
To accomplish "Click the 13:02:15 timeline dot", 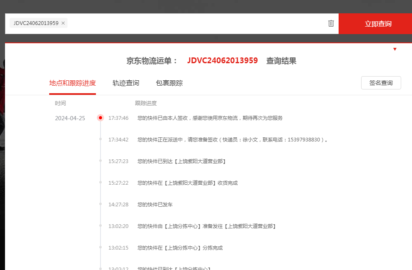I will [x=100, y=247].
